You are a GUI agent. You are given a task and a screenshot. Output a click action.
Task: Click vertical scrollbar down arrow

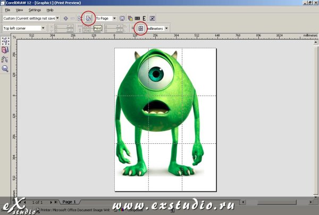tap(315, 197)
